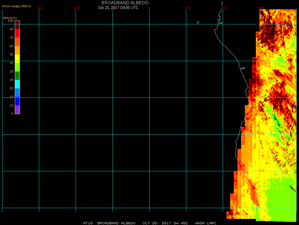Viewport: 299px width, 225px height.
Task: Click the NASA Langley (M04.0) label
Action: [17, 6]
